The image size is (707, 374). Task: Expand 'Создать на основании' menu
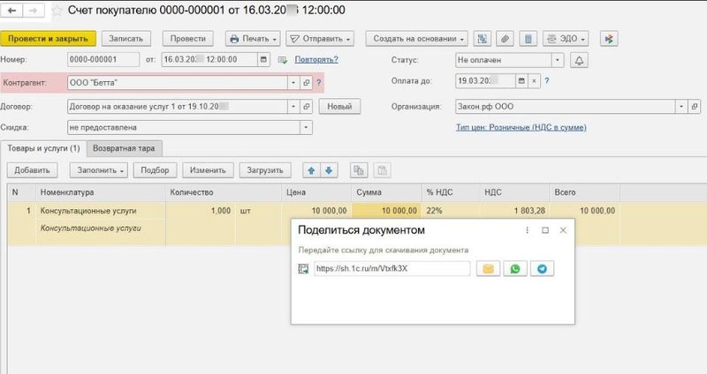pos(417,39)
